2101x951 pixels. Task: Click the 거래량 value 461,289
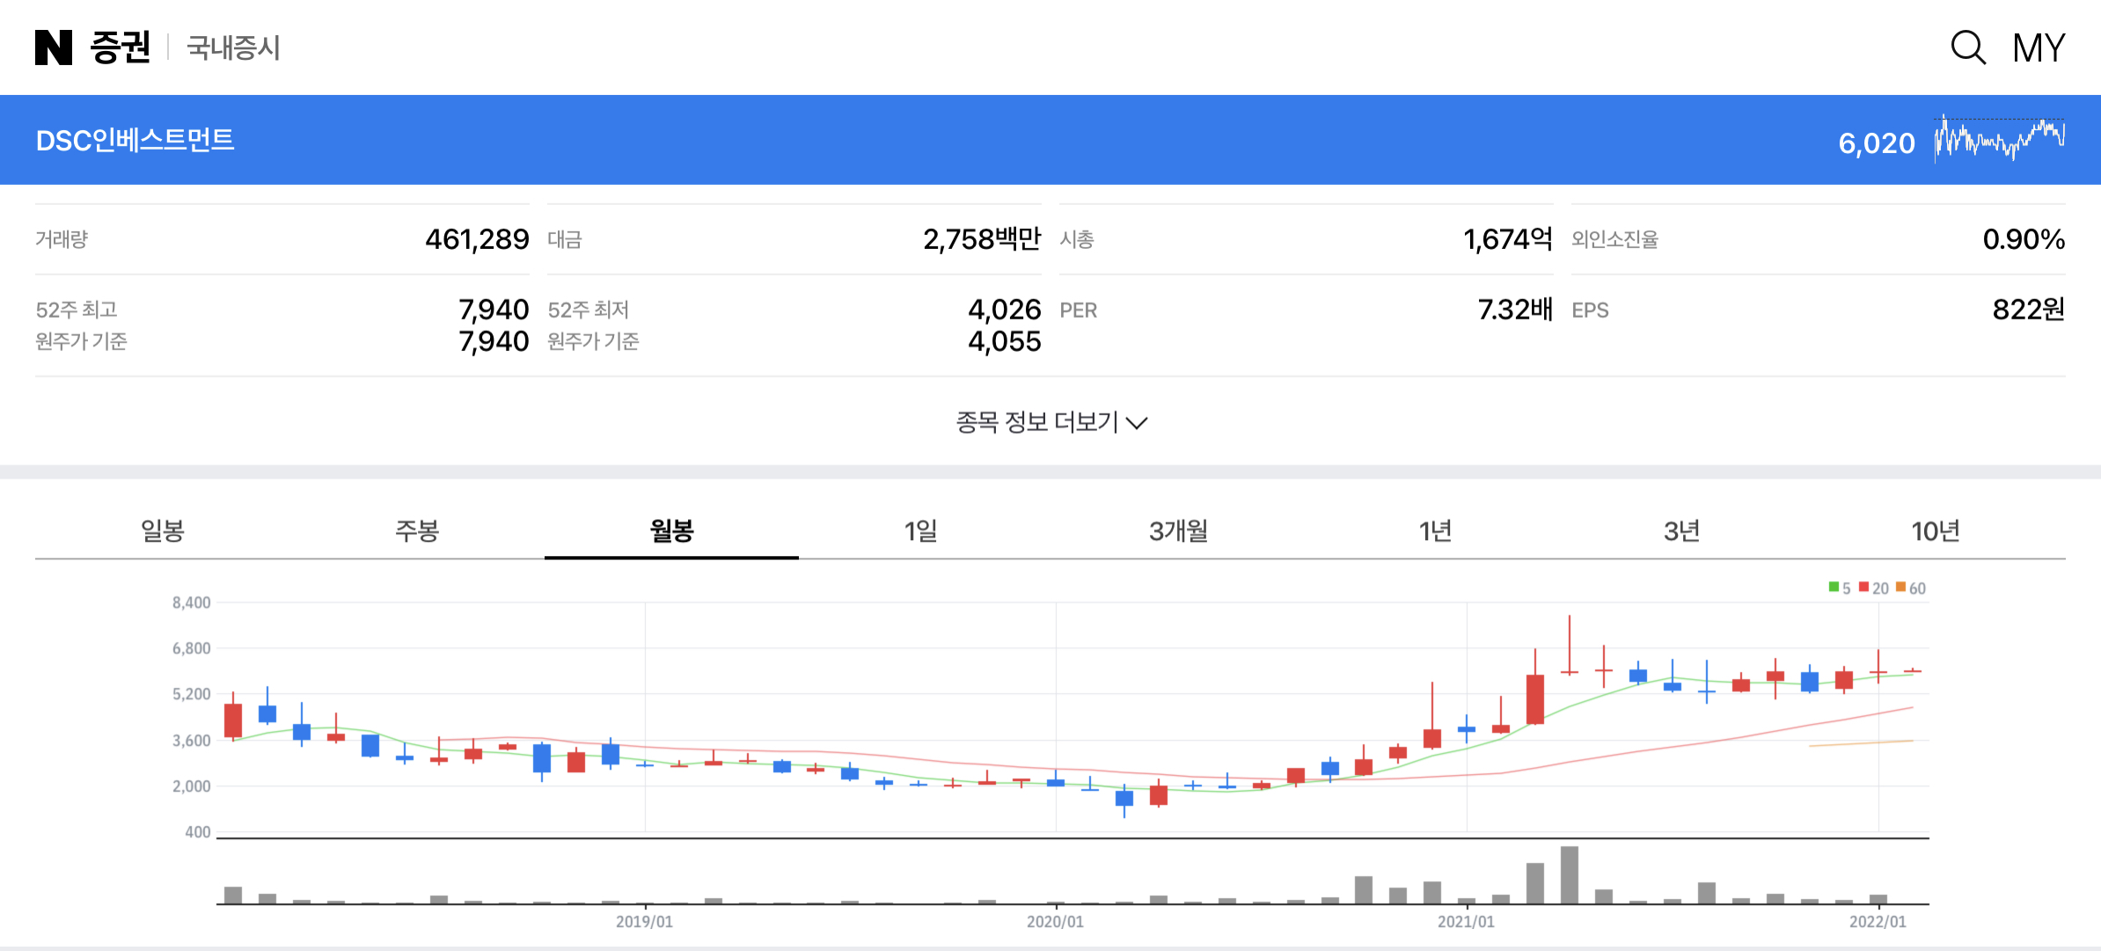point(477,239)
